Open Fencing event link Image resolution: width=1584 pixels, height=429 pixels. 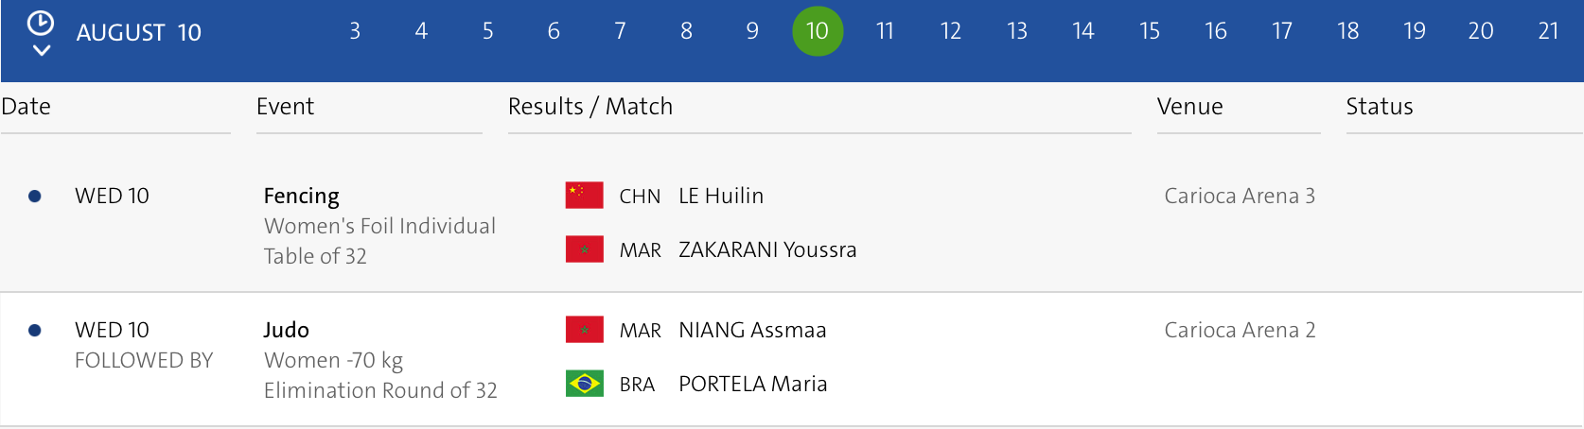tap(301, 196)
